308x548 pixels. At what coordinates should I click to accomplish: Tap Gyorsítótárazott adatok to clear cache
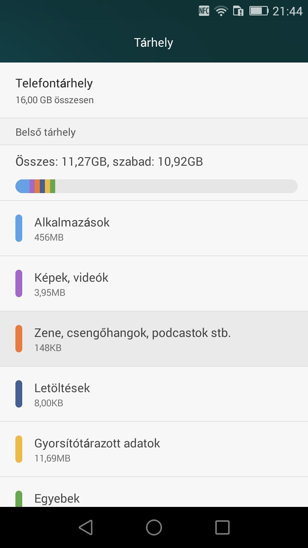click(x=154, y=449)
